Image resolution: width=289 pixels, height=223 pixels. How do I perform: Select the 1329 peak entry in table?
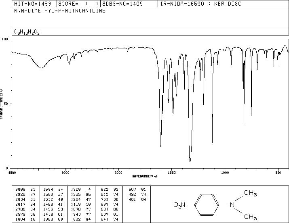click(81, 190)
